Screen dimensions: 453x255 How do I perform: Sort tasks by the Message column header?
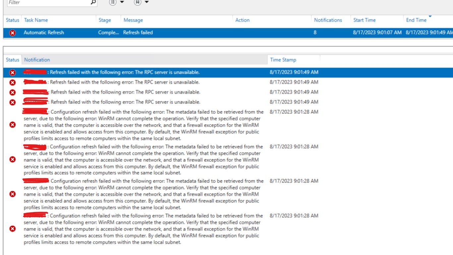pyautogui.click(x=133, y=20)
